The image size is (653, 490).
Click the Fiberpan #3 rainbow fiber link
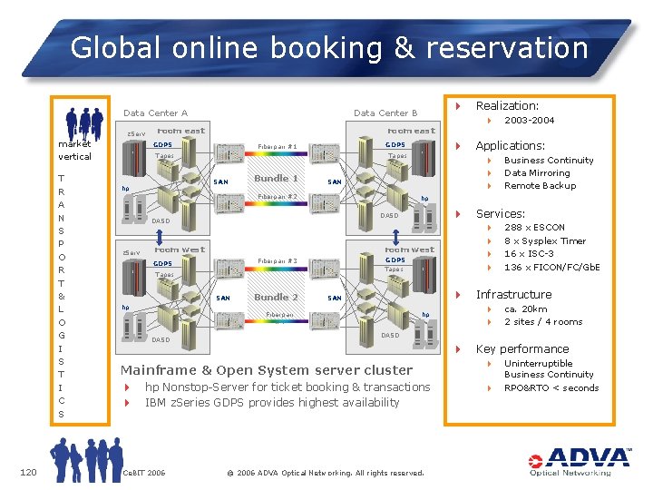tap(276, 269)
